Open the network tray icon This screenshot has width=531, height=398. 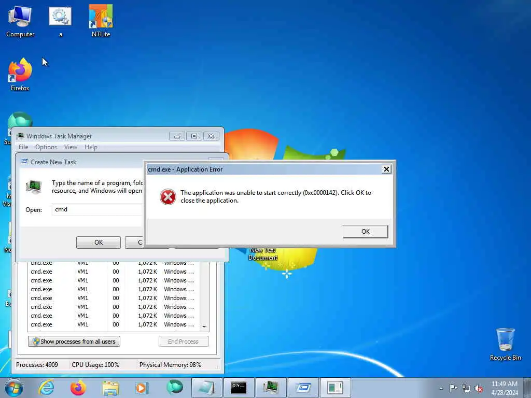point(466,388)
